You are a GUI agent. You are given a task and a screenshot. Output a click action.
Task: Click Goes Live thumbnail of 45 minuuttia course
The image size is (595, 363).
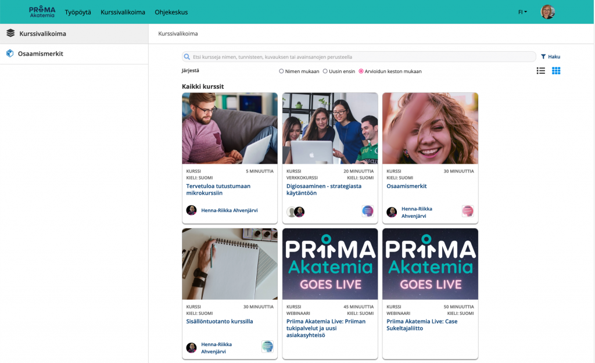pyautogui.click(x=330, y=264)
